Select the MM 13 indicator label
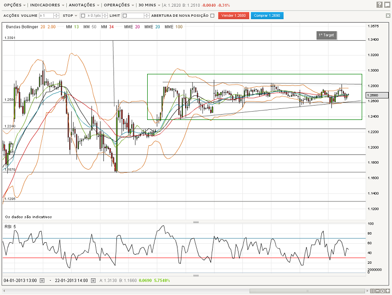 click(x=72, y=27)
